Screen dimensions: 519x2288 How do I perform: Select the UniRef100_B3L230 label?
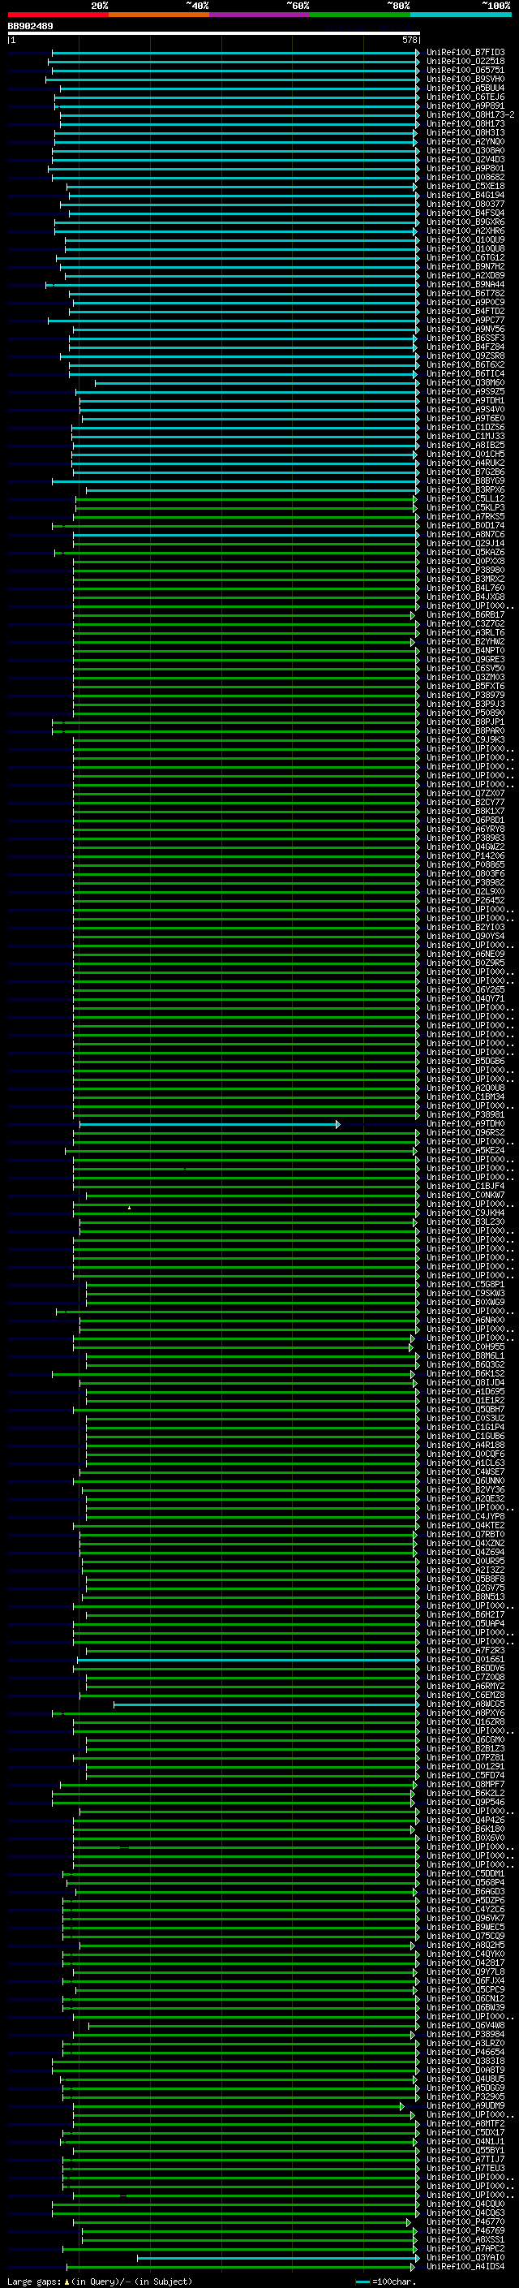pyautogui.click(x=465, y=1222)
